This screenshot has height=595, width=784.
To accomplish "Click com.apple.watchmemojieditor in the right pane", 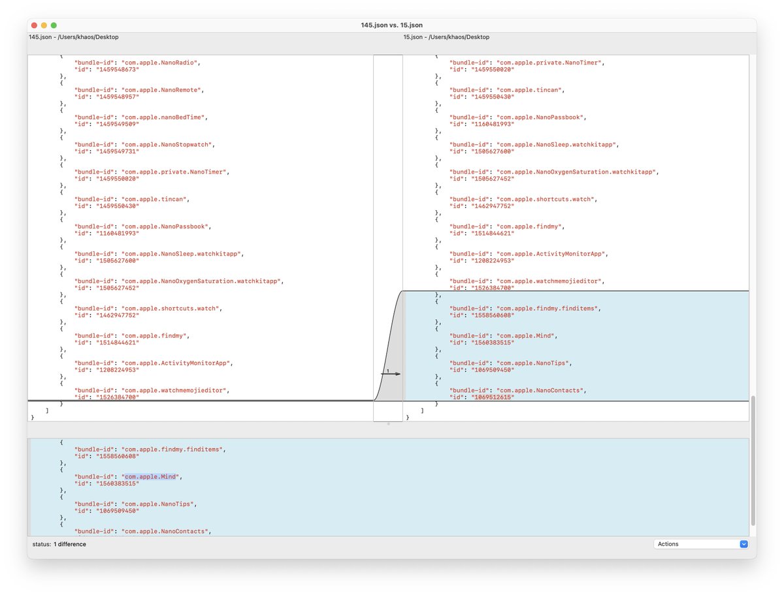I will click(x=550, y=282).
